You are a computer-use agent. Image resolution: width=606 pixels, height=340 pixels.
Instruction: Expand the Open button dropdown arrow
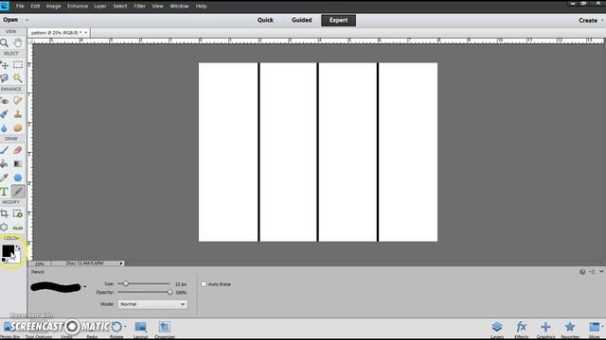coord(27,20)
